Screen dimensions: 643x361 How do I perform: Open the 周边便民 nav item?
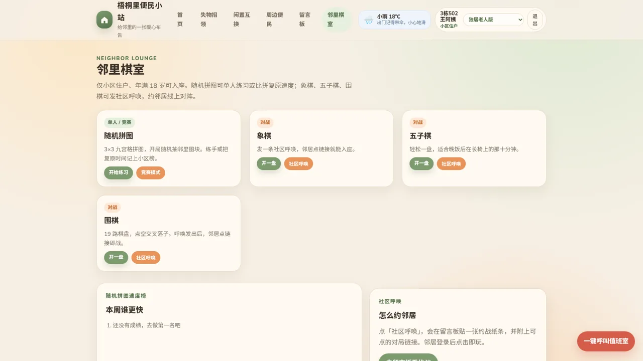275,20
